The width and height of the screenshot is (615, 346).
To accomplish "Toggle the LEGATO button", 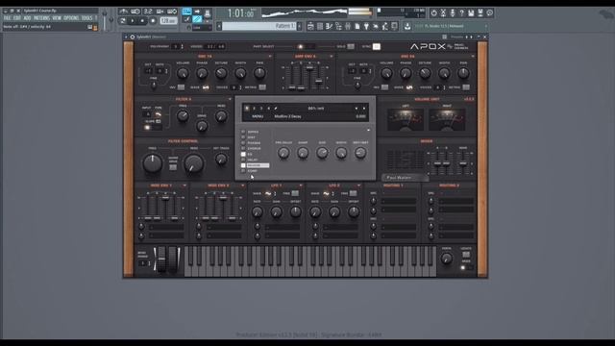I will 466,255.
